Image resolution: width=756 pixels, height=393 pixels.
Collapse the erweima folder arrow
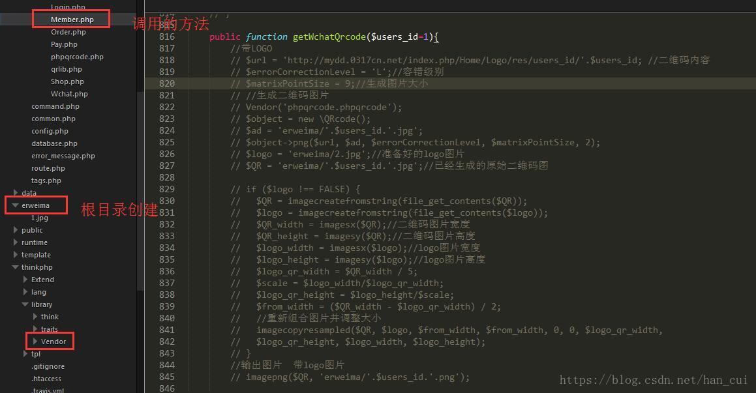click(16, 205)
